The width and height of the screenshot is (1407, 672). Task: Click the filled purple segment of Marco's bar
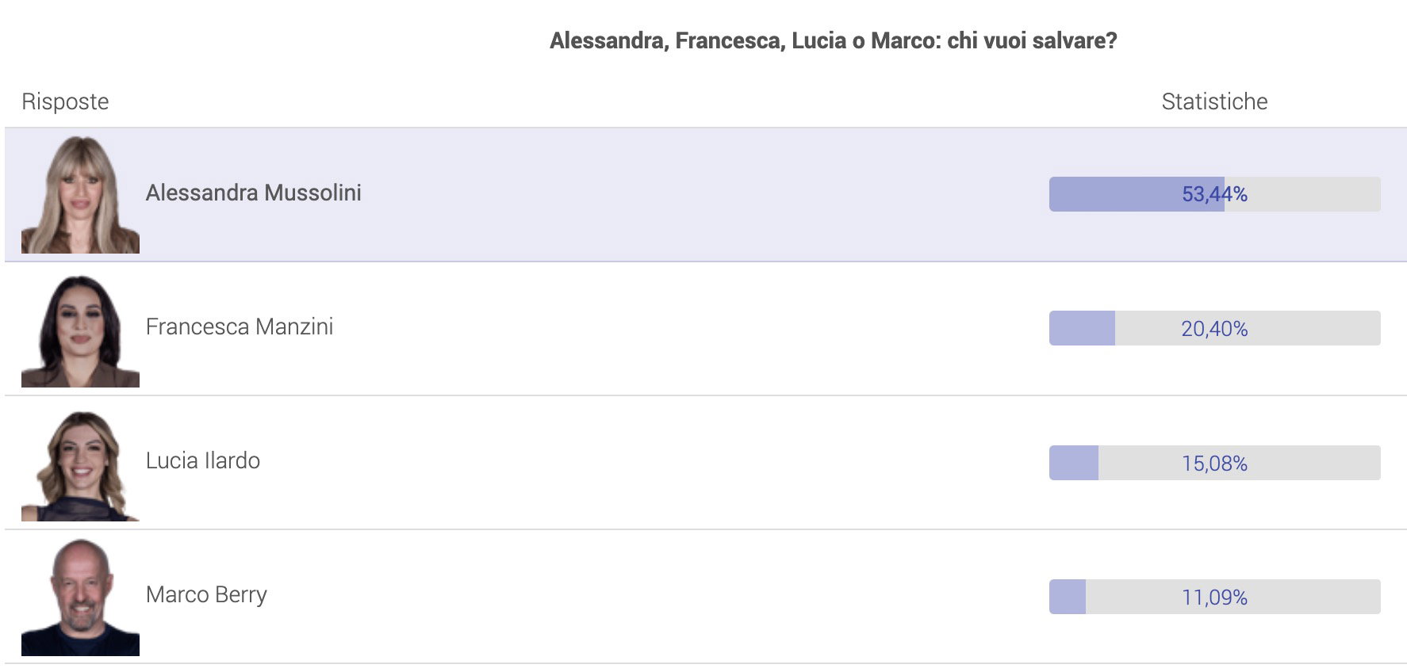[1068, 597]
